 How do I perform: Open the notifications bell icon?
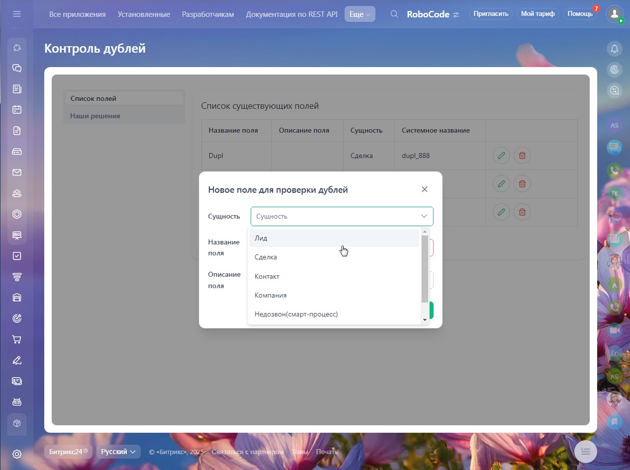tap(615, 48)
